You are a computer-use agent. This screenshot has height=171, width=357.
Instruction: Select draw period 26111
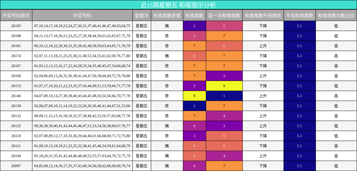coord(16,146)
